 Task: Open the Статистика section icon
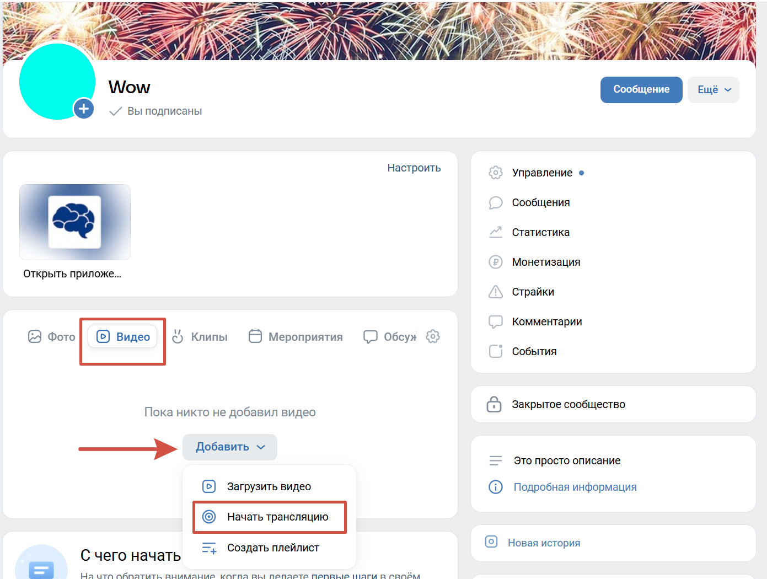click(x=496, y=232)
